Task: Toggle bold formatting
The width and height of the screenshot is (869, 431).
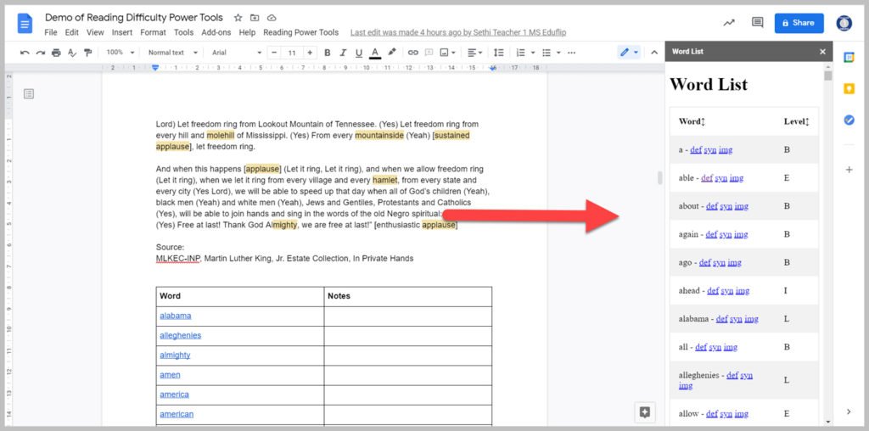Action: click(327, 53)
